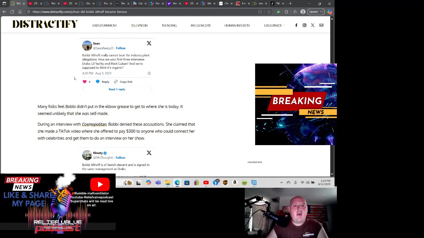
Task: Open Amazon app in the taskbar
Action: pyautogui.click(x=235, y=182)
